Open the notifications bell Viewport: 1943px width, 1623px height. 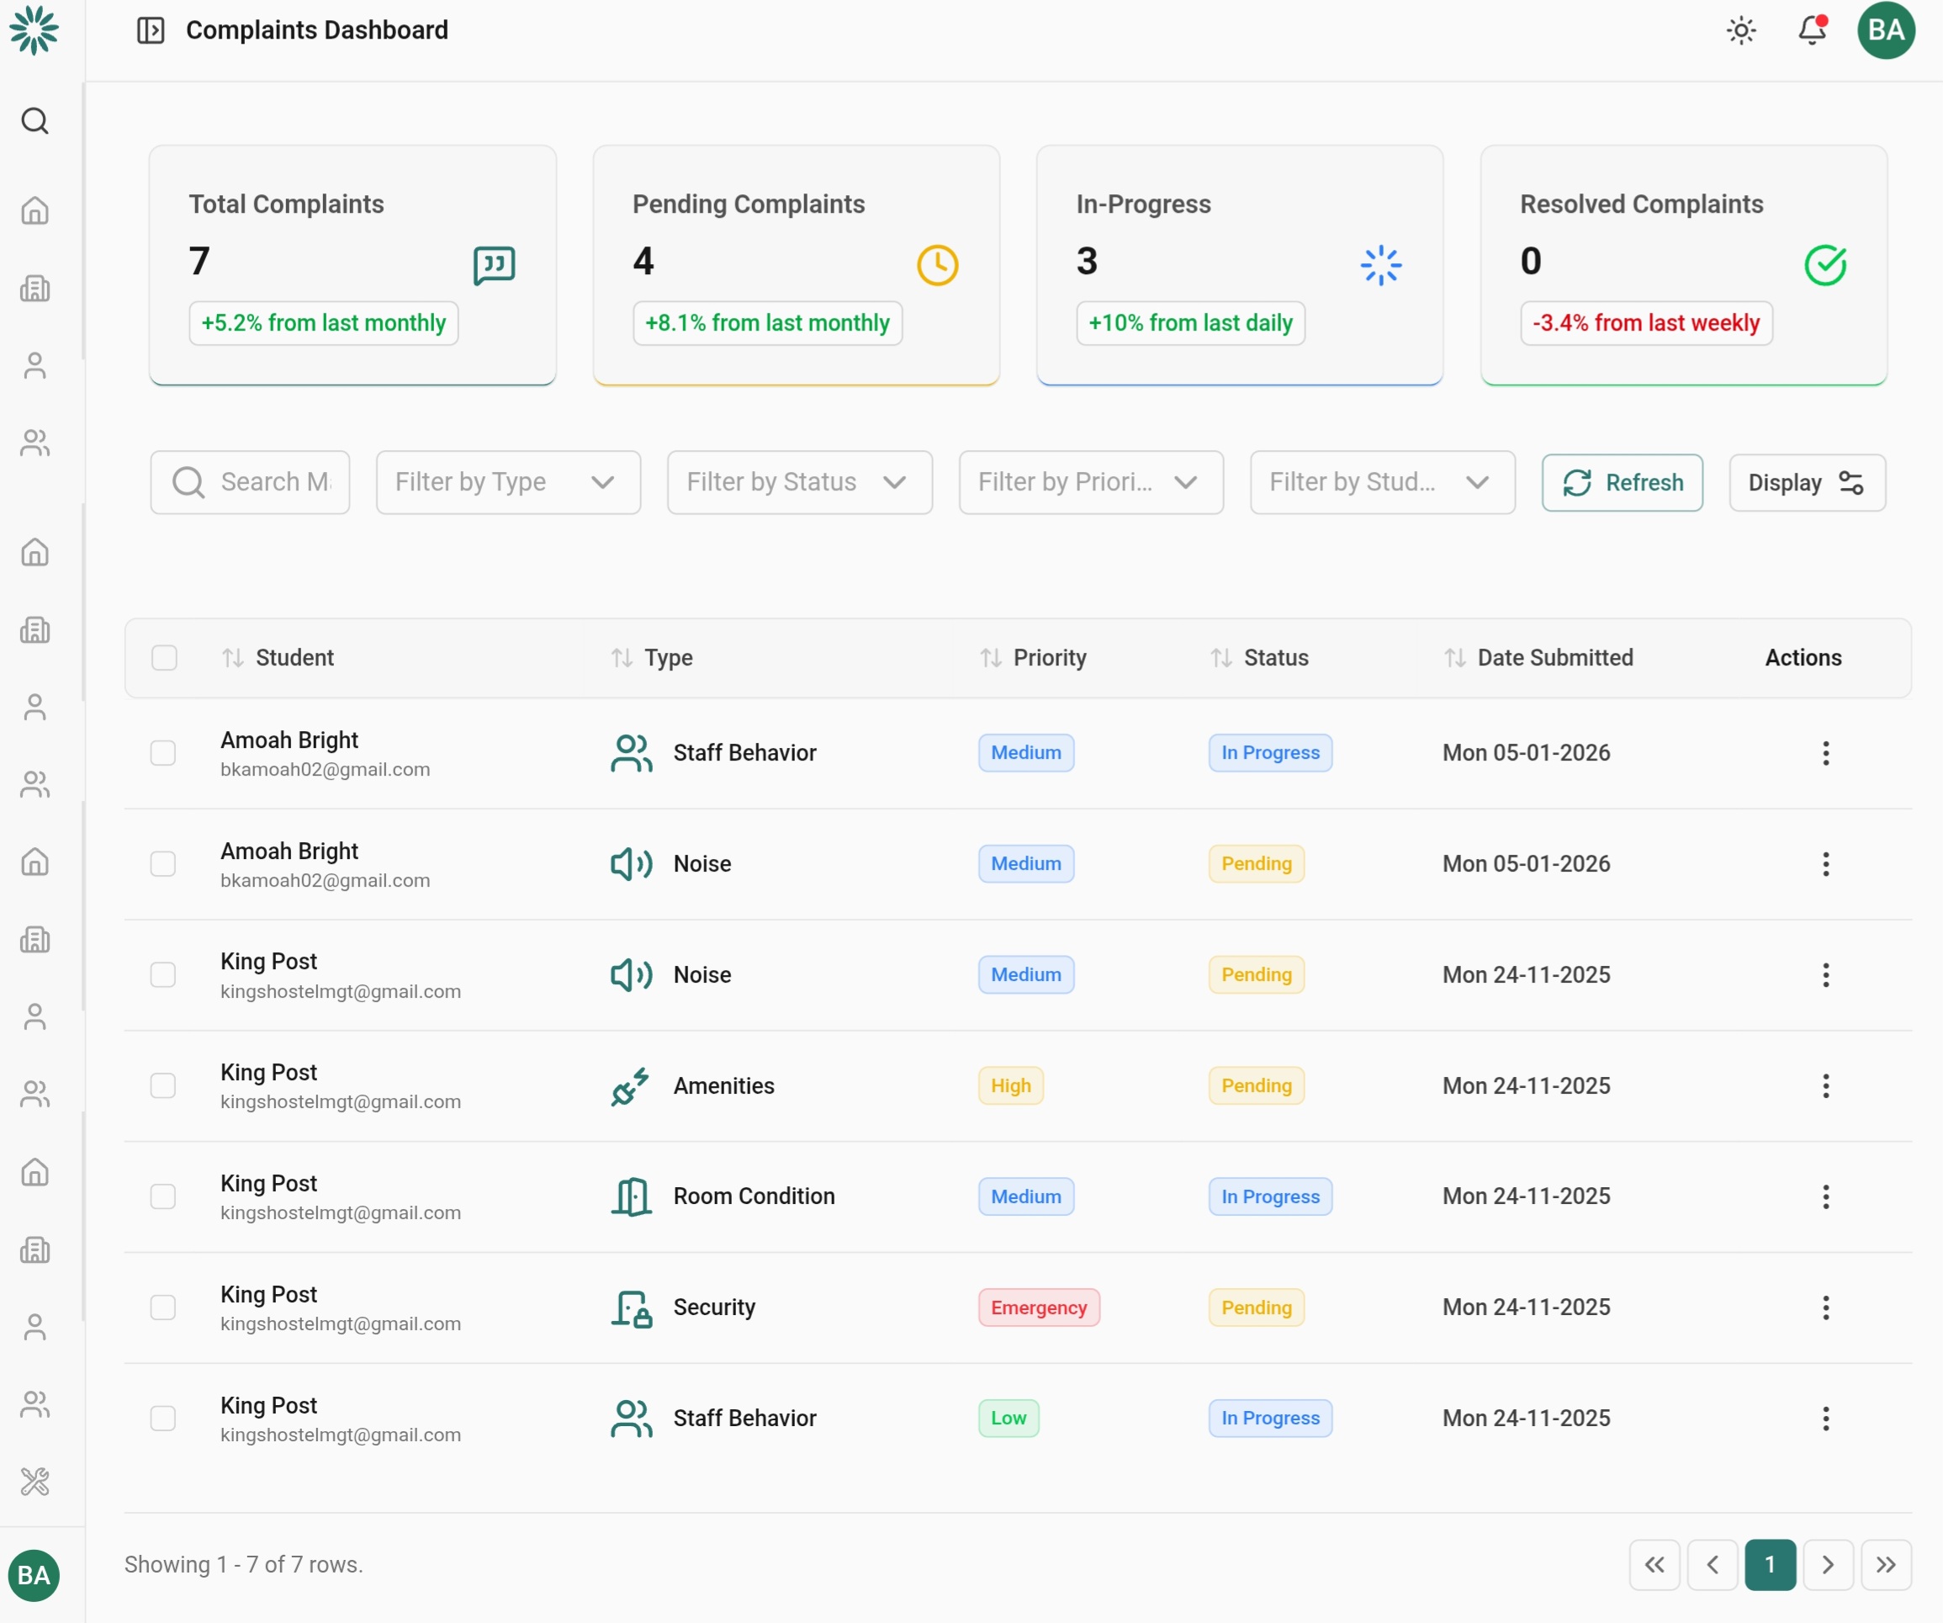(x=1811, y=30)
